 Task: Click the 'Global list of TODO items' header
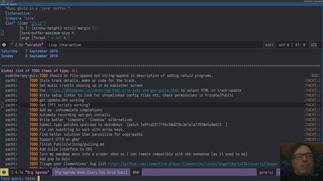(x=35, y=71)
